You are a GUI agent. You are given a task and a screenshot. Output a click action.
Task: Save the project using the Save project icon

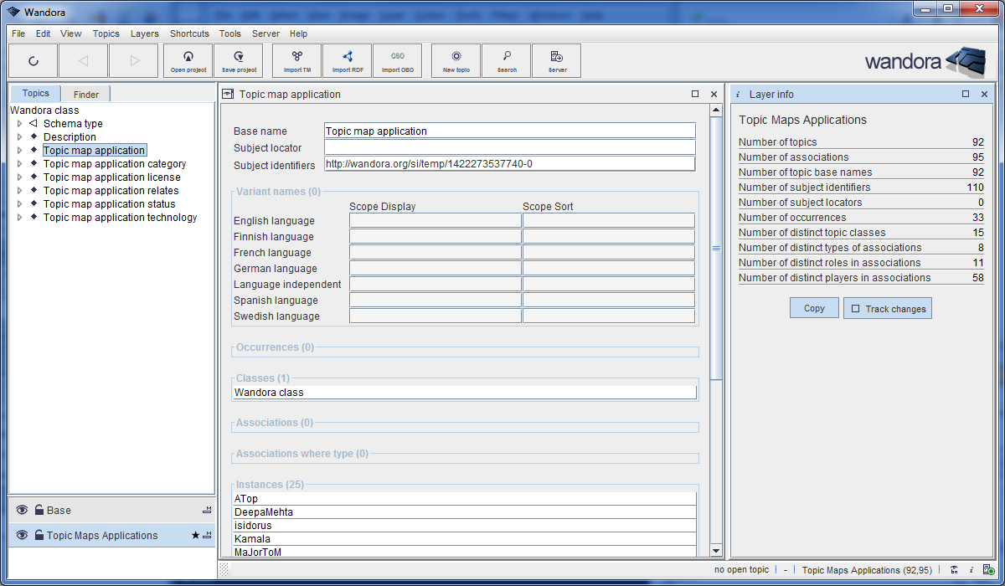click(x=239, y=59)
